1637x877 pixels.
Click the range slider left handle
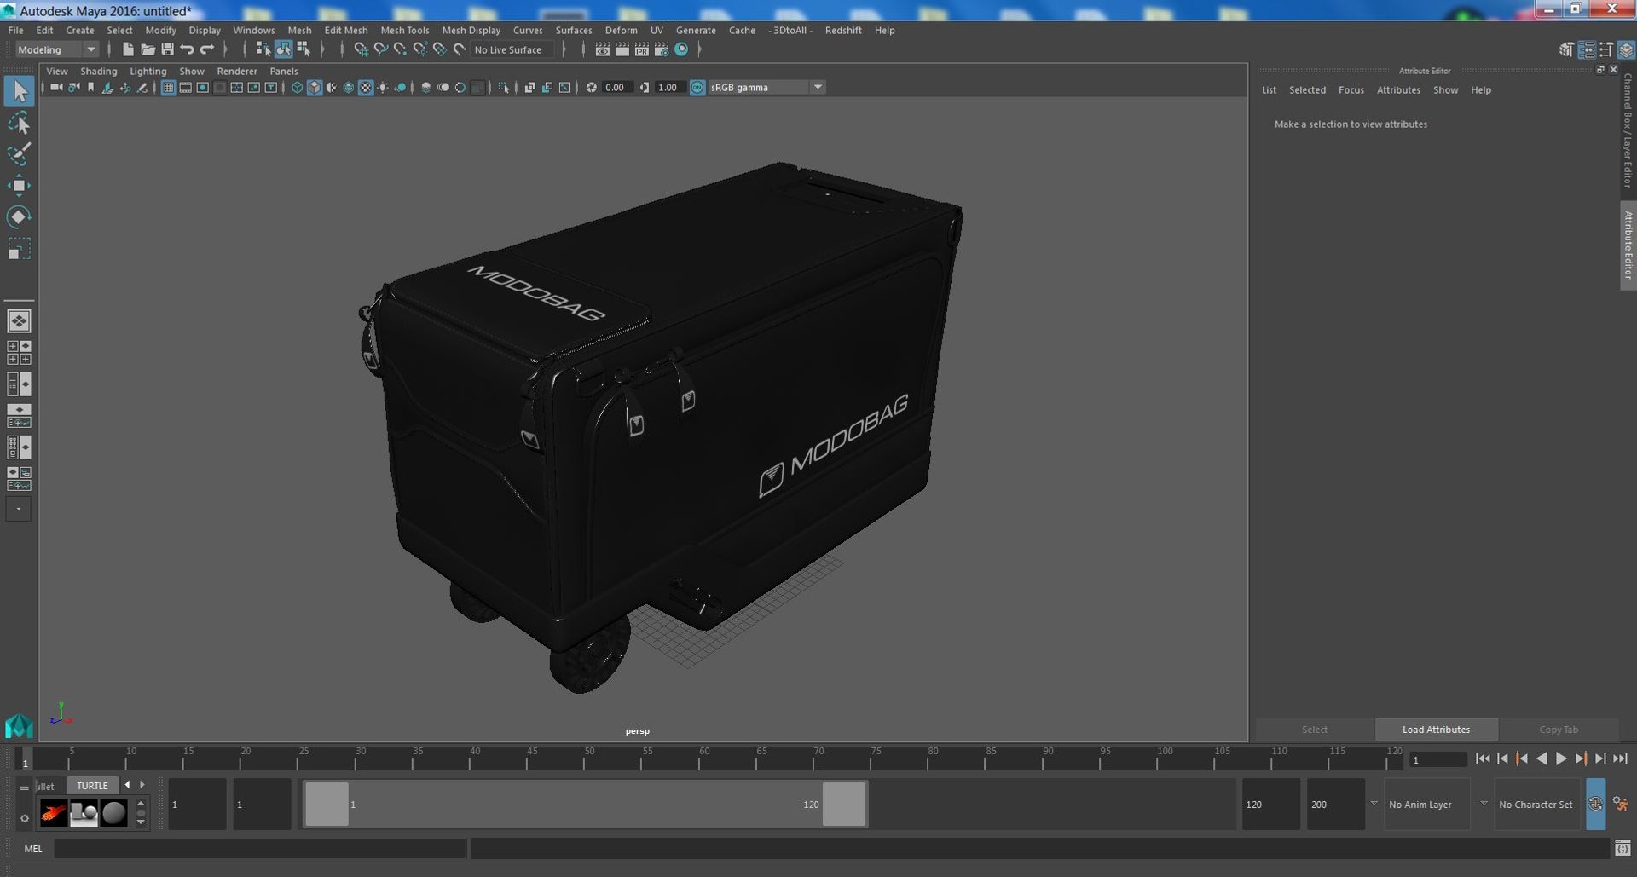[327, 804]
